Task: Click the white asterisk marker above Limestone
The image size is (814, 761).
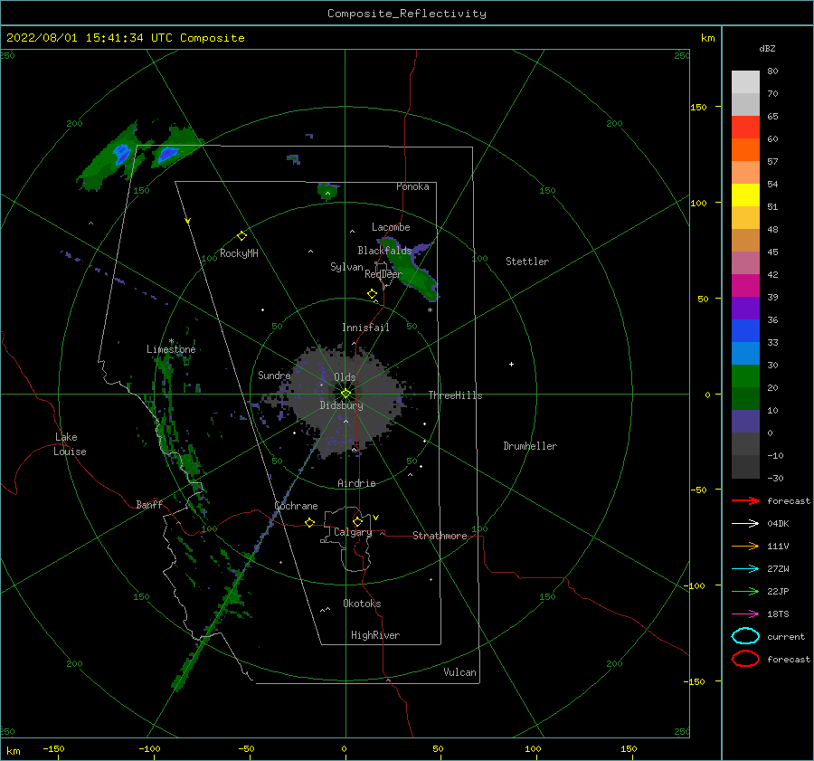Action: point(171,341)
